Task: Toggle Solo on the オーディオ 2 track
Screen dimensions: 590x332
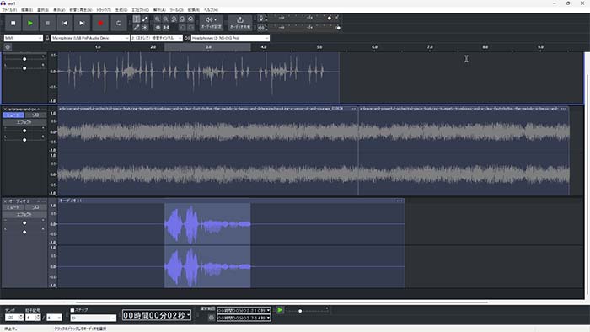Action: 35,207
